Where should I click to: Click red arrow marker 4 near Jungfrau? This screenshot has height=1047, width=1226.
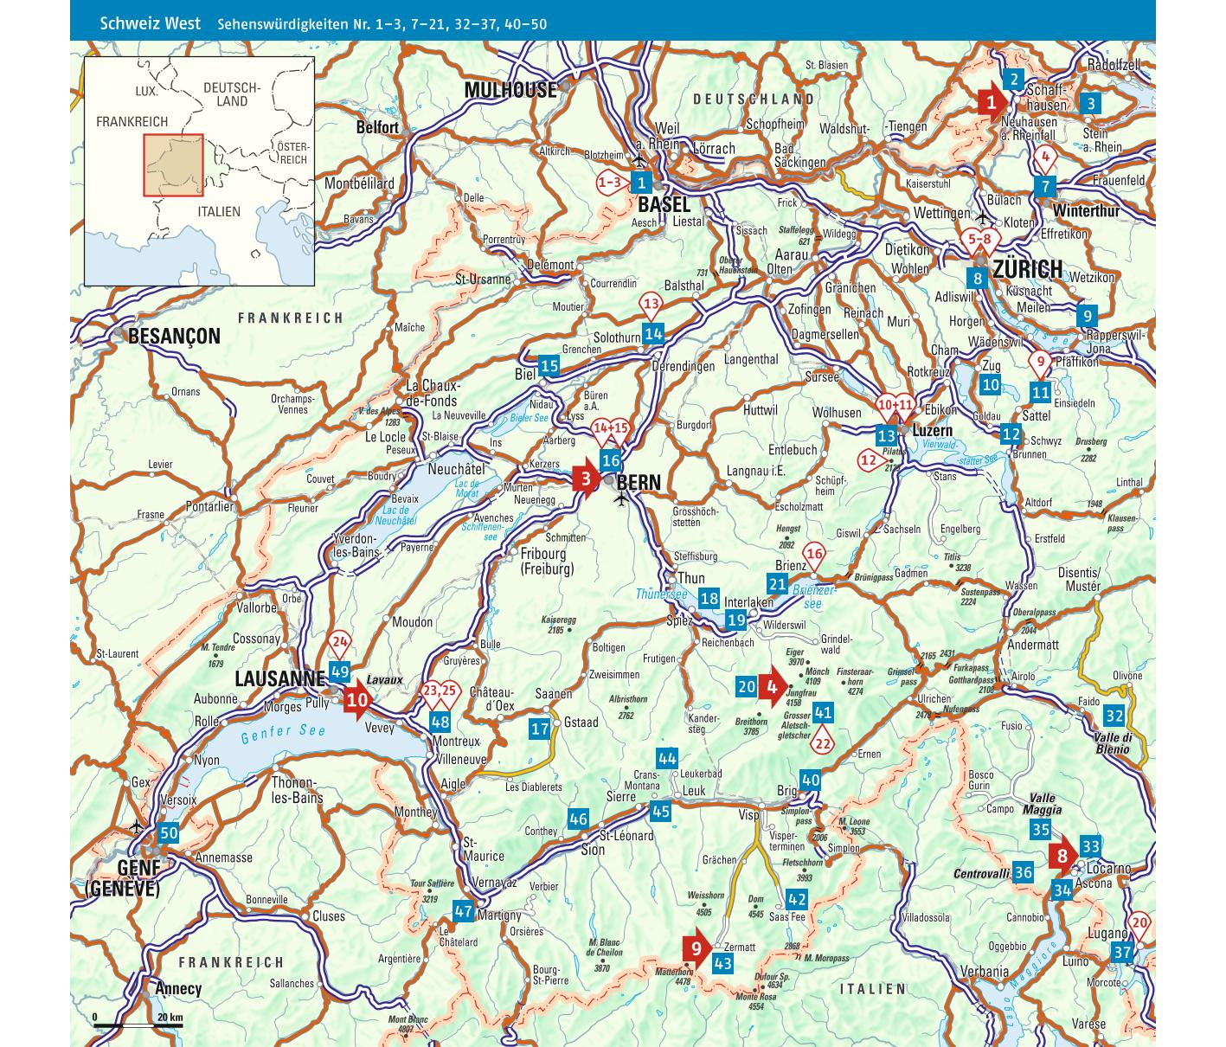pyautogui.click(x=772, y=688)
